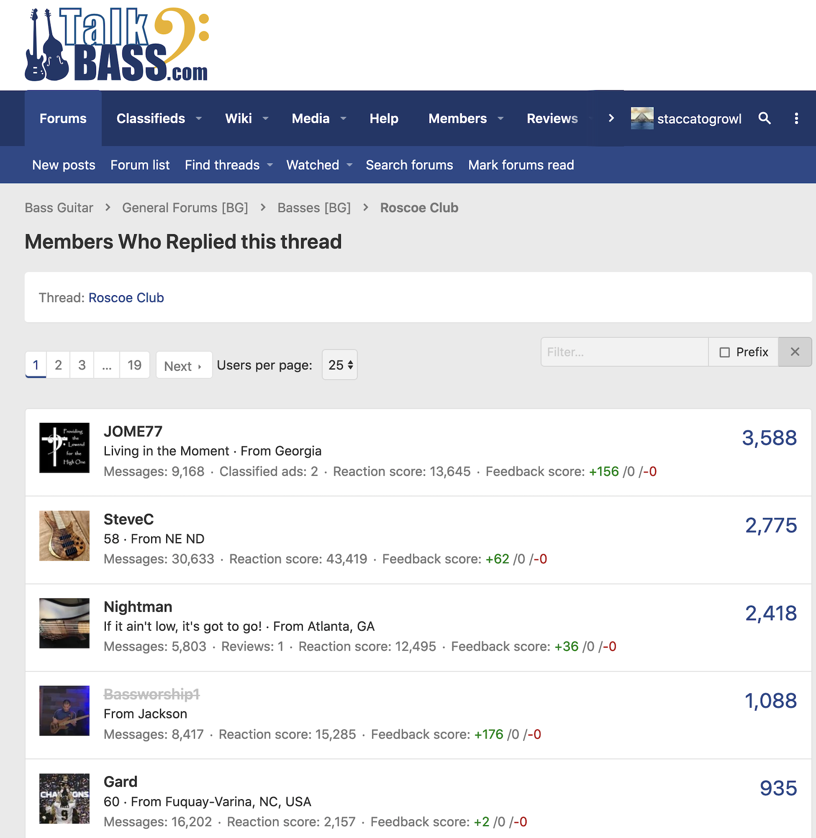View SteveC's avatar thumbnail

64,536
